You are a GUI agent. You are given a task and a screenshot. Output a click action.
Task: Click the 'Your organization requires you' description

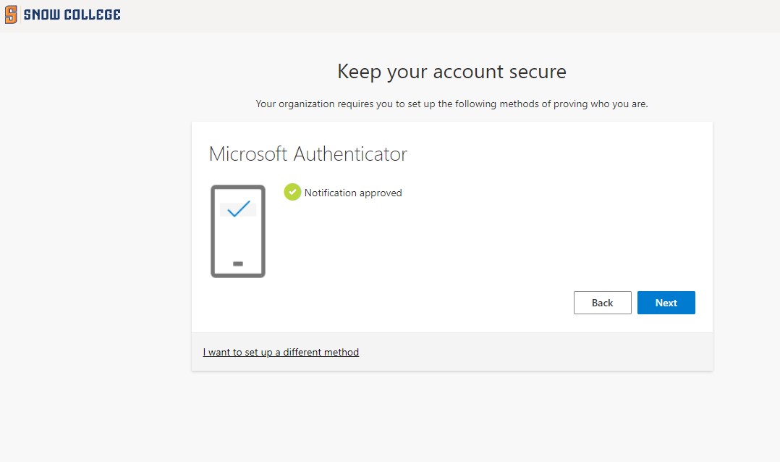(x=452, y=104)
